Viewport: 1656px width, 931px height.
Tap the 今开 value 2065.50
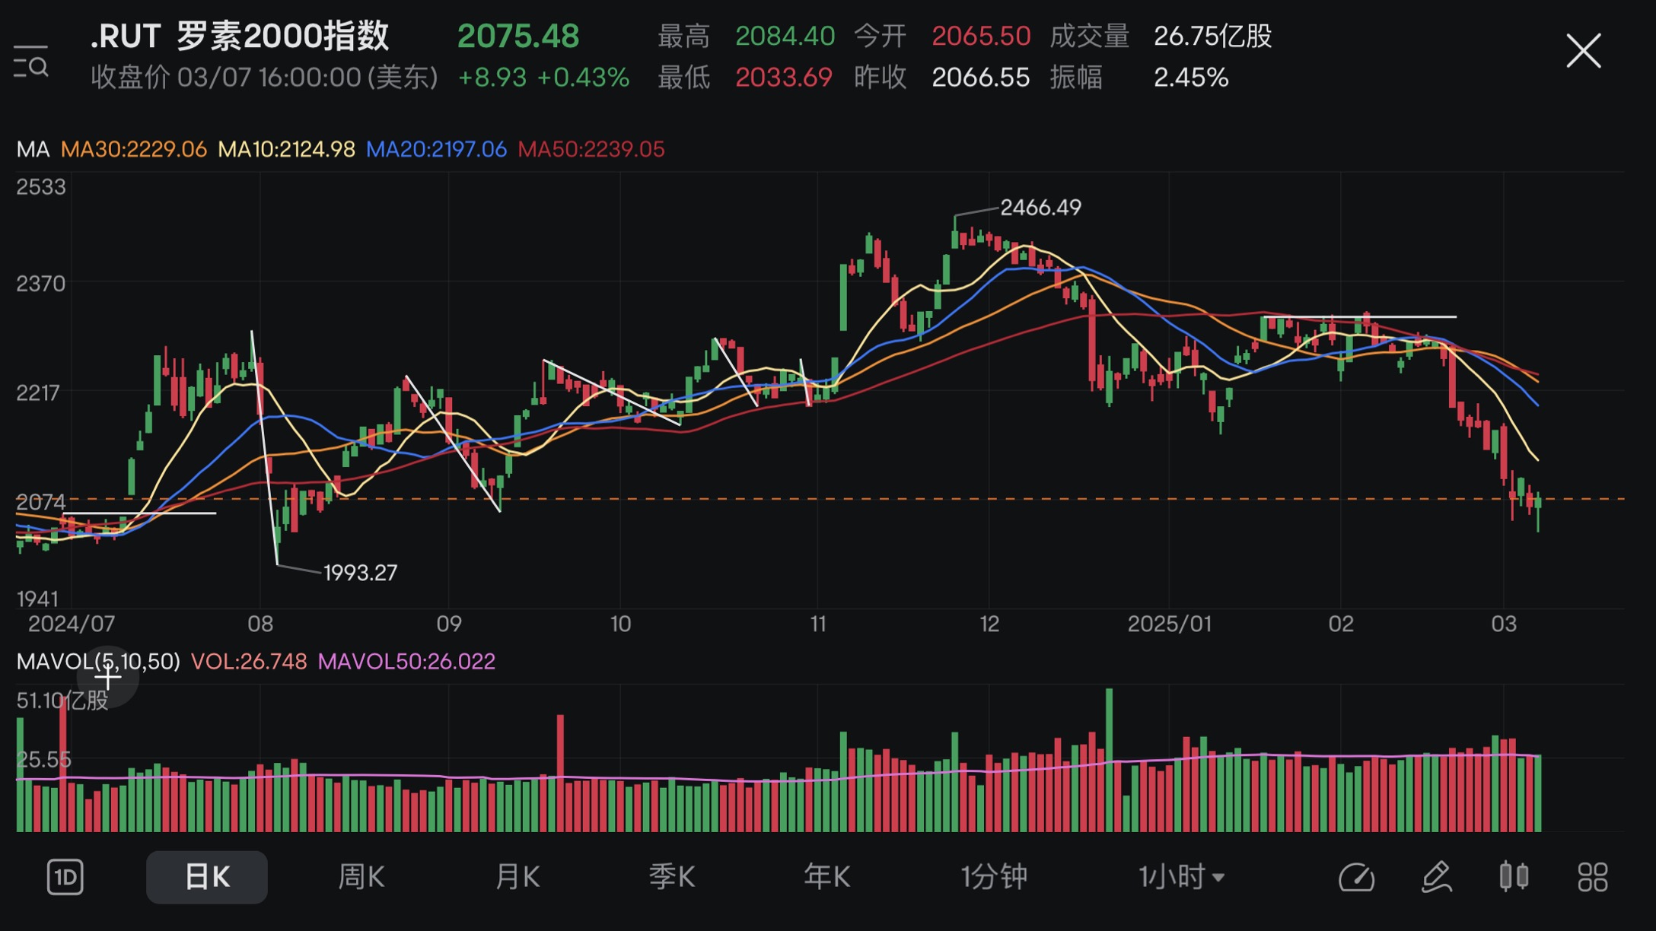click(x=981, y=36)
